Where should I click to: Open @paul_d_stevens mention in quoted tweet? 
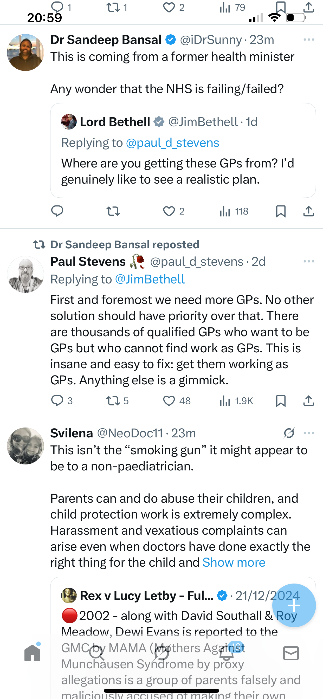pyautogui.click(x=172, y=143)
